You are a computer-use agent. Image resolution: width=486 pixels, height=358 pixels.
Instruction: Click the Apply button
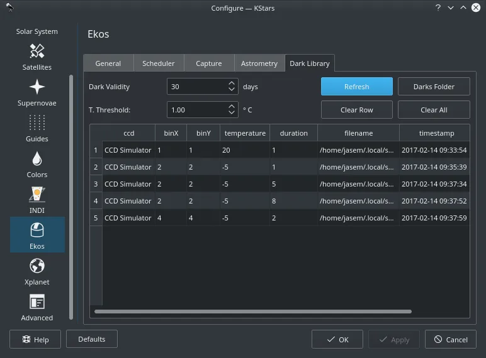pos(394,339)
